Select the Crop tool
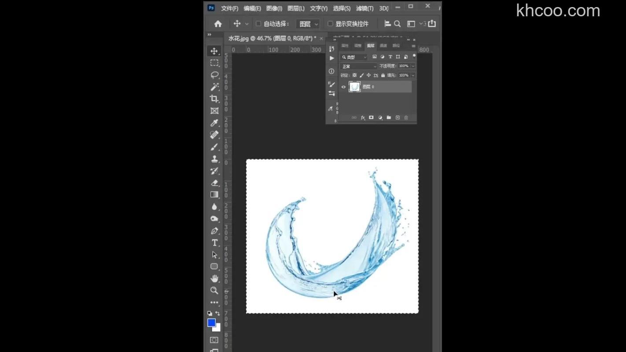 [214, 99]
